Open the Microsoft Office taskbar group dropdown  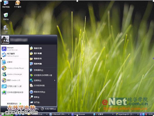[x=69, y=114]
